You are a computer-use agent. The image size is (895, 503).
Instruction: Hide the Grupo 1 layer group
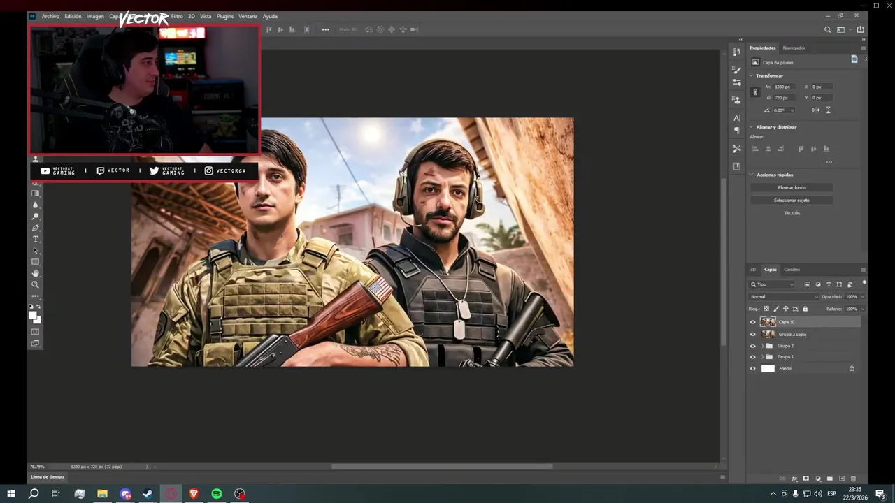753,357
